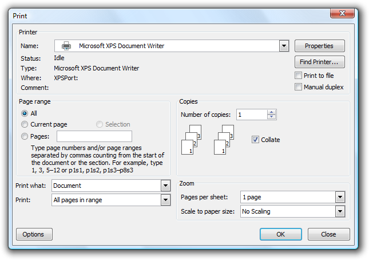Select the Current page radio button
This screenshot has width=369, height=260.
click(x=25, y=124)
